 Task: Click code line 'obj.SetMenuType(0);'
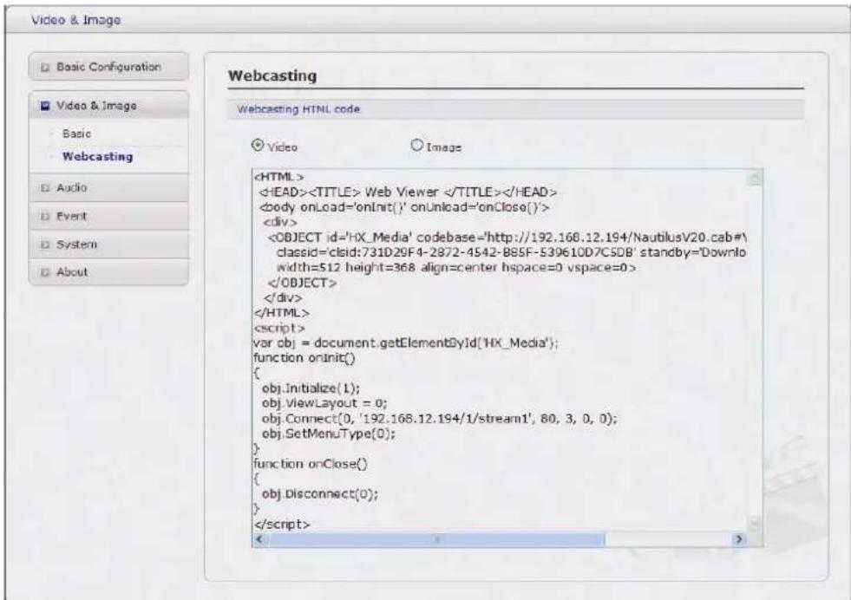point(329,434)
